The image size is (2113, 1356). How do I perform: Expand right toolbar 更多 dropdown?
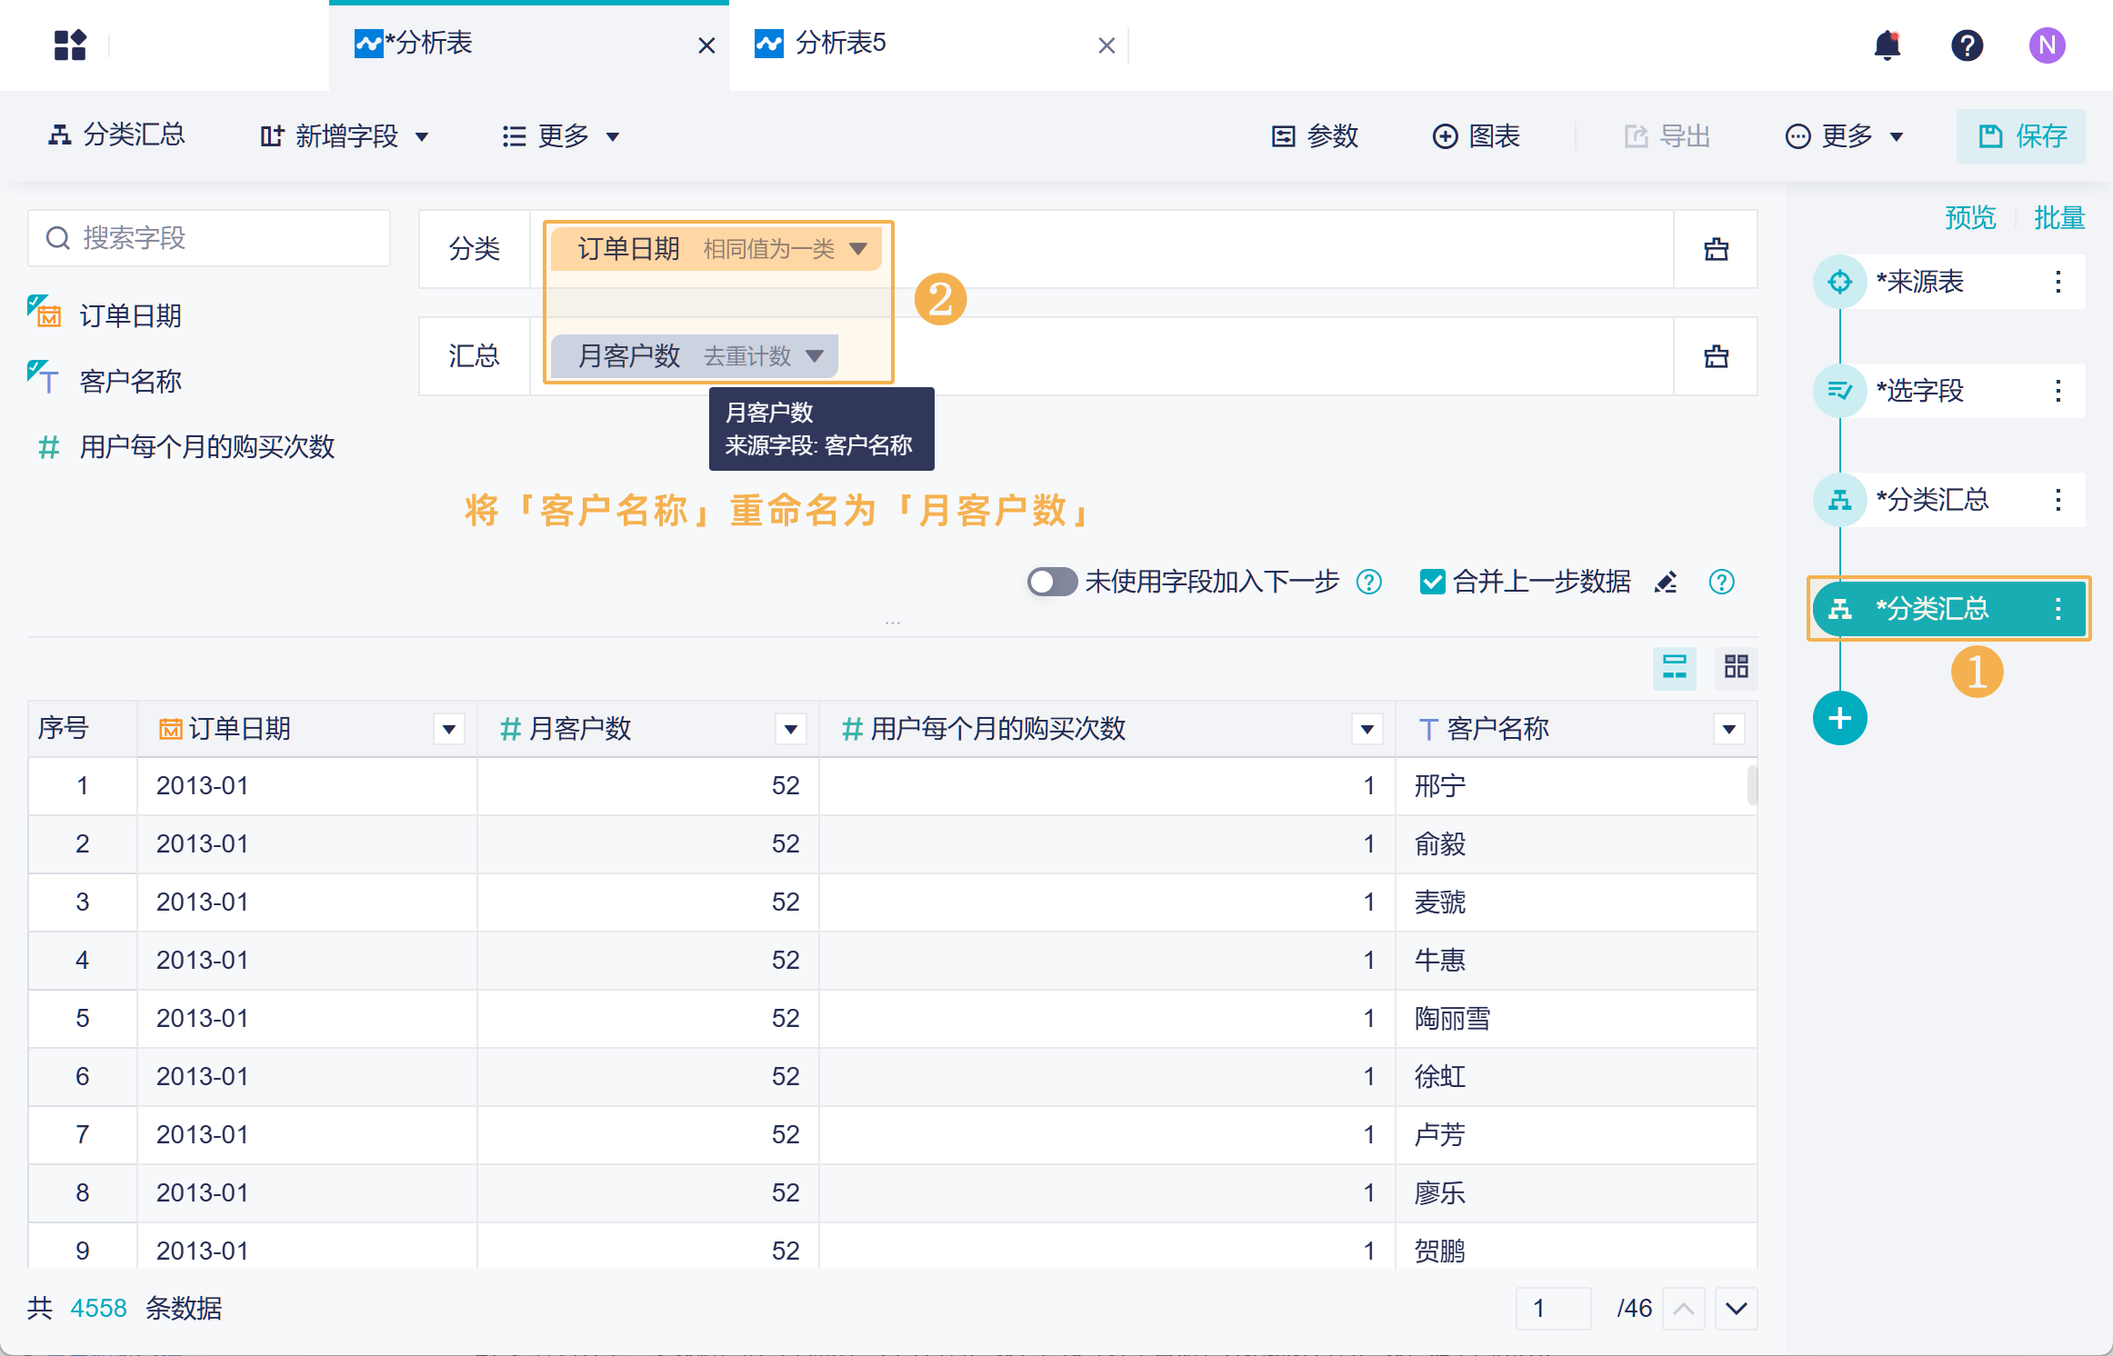point(1897,136)
